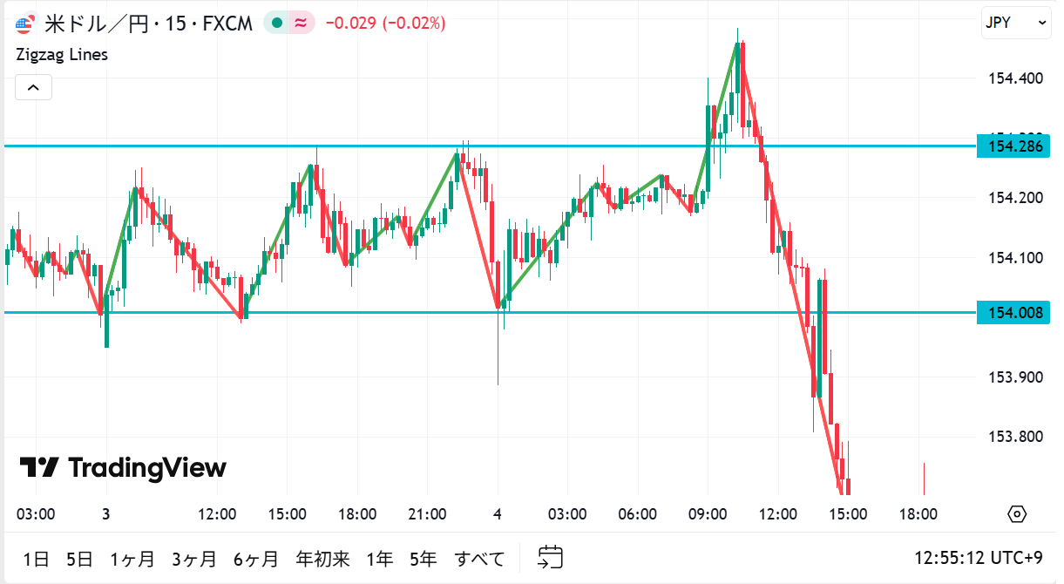1064x584 pixels.
Task: Click the Zigzag Lines indicator label
Action: point(62,54)
